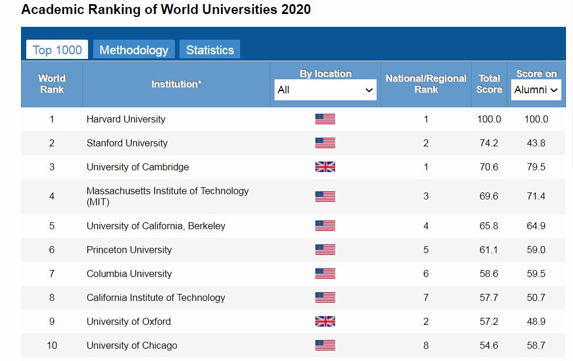Open Massachusetts Institute of Technology (MIT) link
This screenshot has height=361, width=573.
tap(167, 197)
